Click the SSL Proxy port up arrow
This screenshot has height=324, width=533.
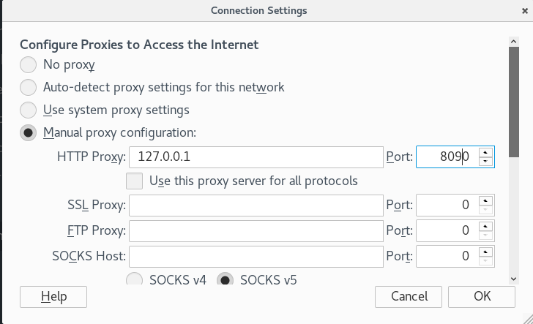click(485, 200)
